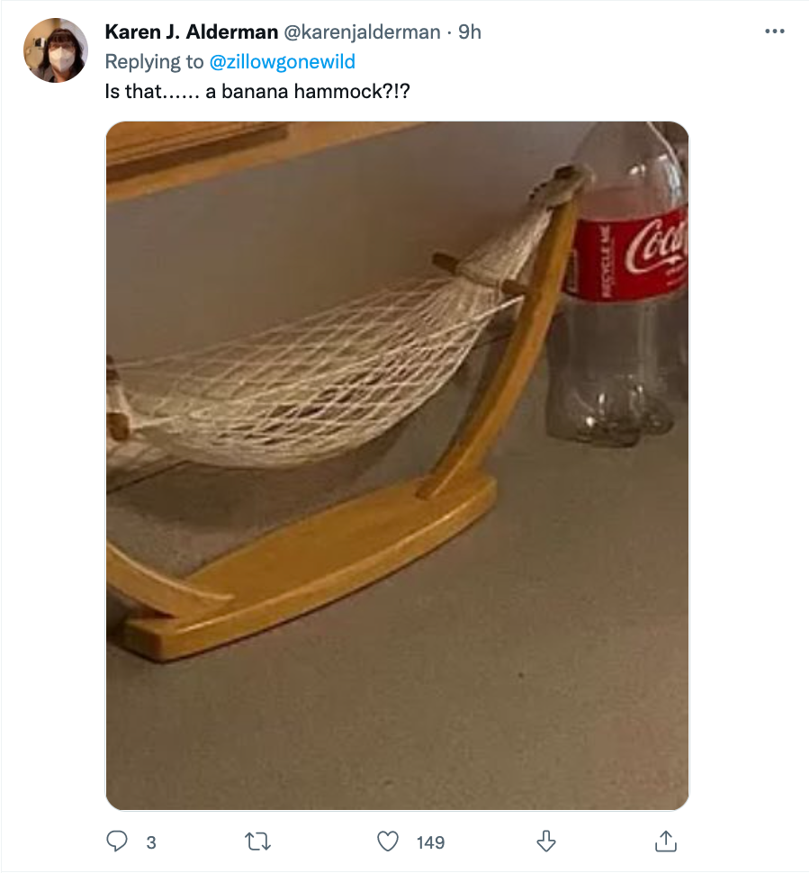810x873 pixels.
Task: Click the 'Replying to' label text
Action: click(x=154, y=61)
